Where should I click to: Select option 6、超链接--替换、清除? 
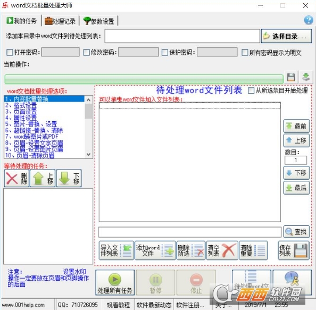tap(44, 130)
